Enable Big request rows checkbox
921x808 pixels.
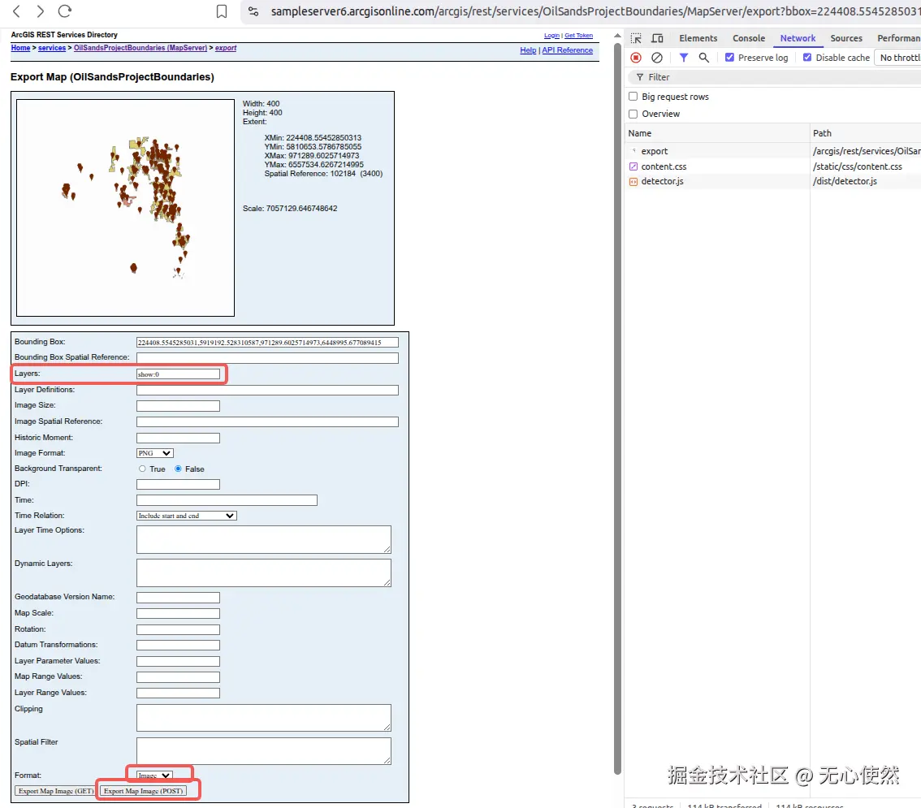633,97
